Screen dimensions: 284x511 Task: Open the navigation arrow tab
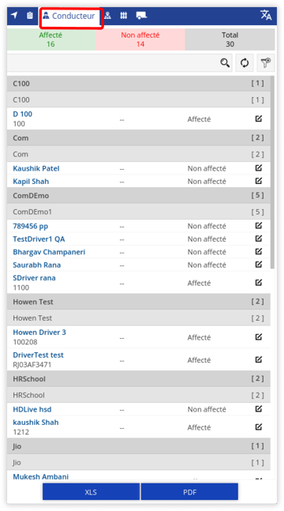[14, 15]
